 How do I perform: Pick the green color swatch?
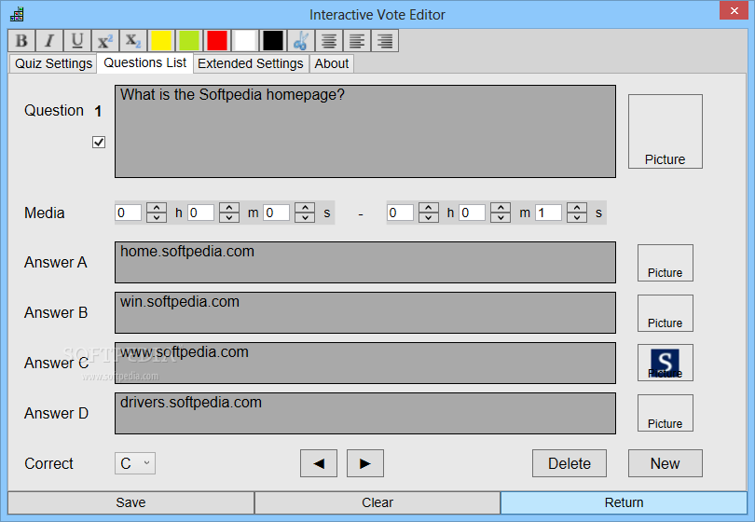pyautogui.click(x=189, y=41)
